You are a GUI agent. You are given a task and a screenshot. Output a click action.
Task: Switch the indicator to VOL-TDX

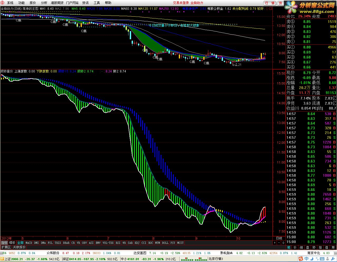108,243
